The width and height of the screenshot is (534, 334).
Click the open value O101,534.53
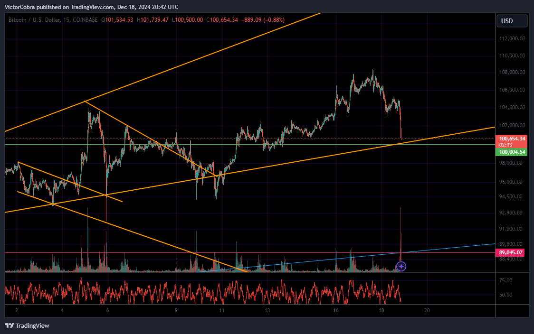117,20
